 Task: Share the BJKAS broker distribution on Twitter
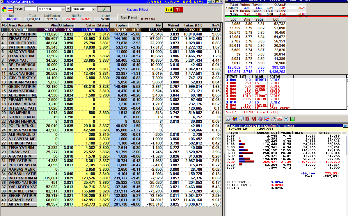(209, 1)
